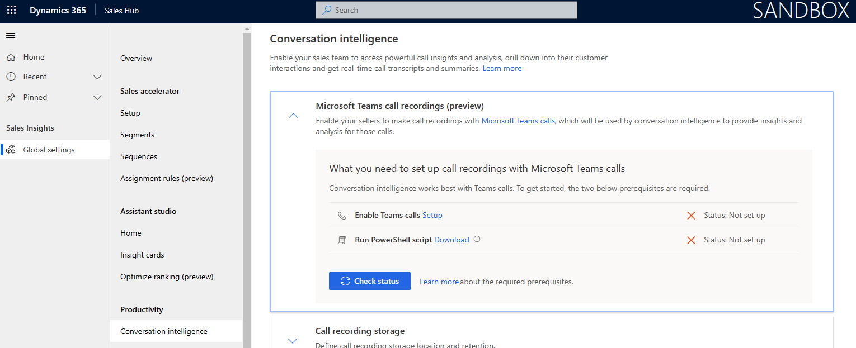Click the Recent clock icon
This screenshot has height=348, width=856.
click(11, 77)
